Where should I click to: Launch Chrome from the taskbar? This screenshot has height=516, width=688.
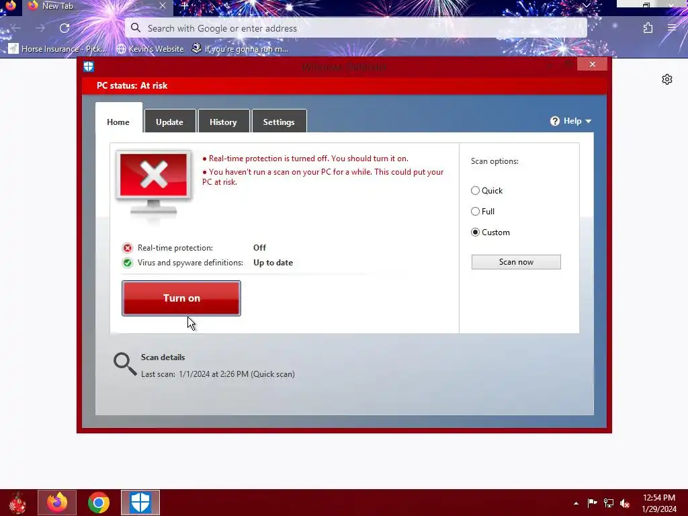coord(99,503)
